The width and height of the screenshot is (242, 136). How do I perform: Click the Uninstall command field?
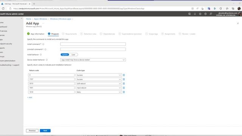[x=93, y=49]
